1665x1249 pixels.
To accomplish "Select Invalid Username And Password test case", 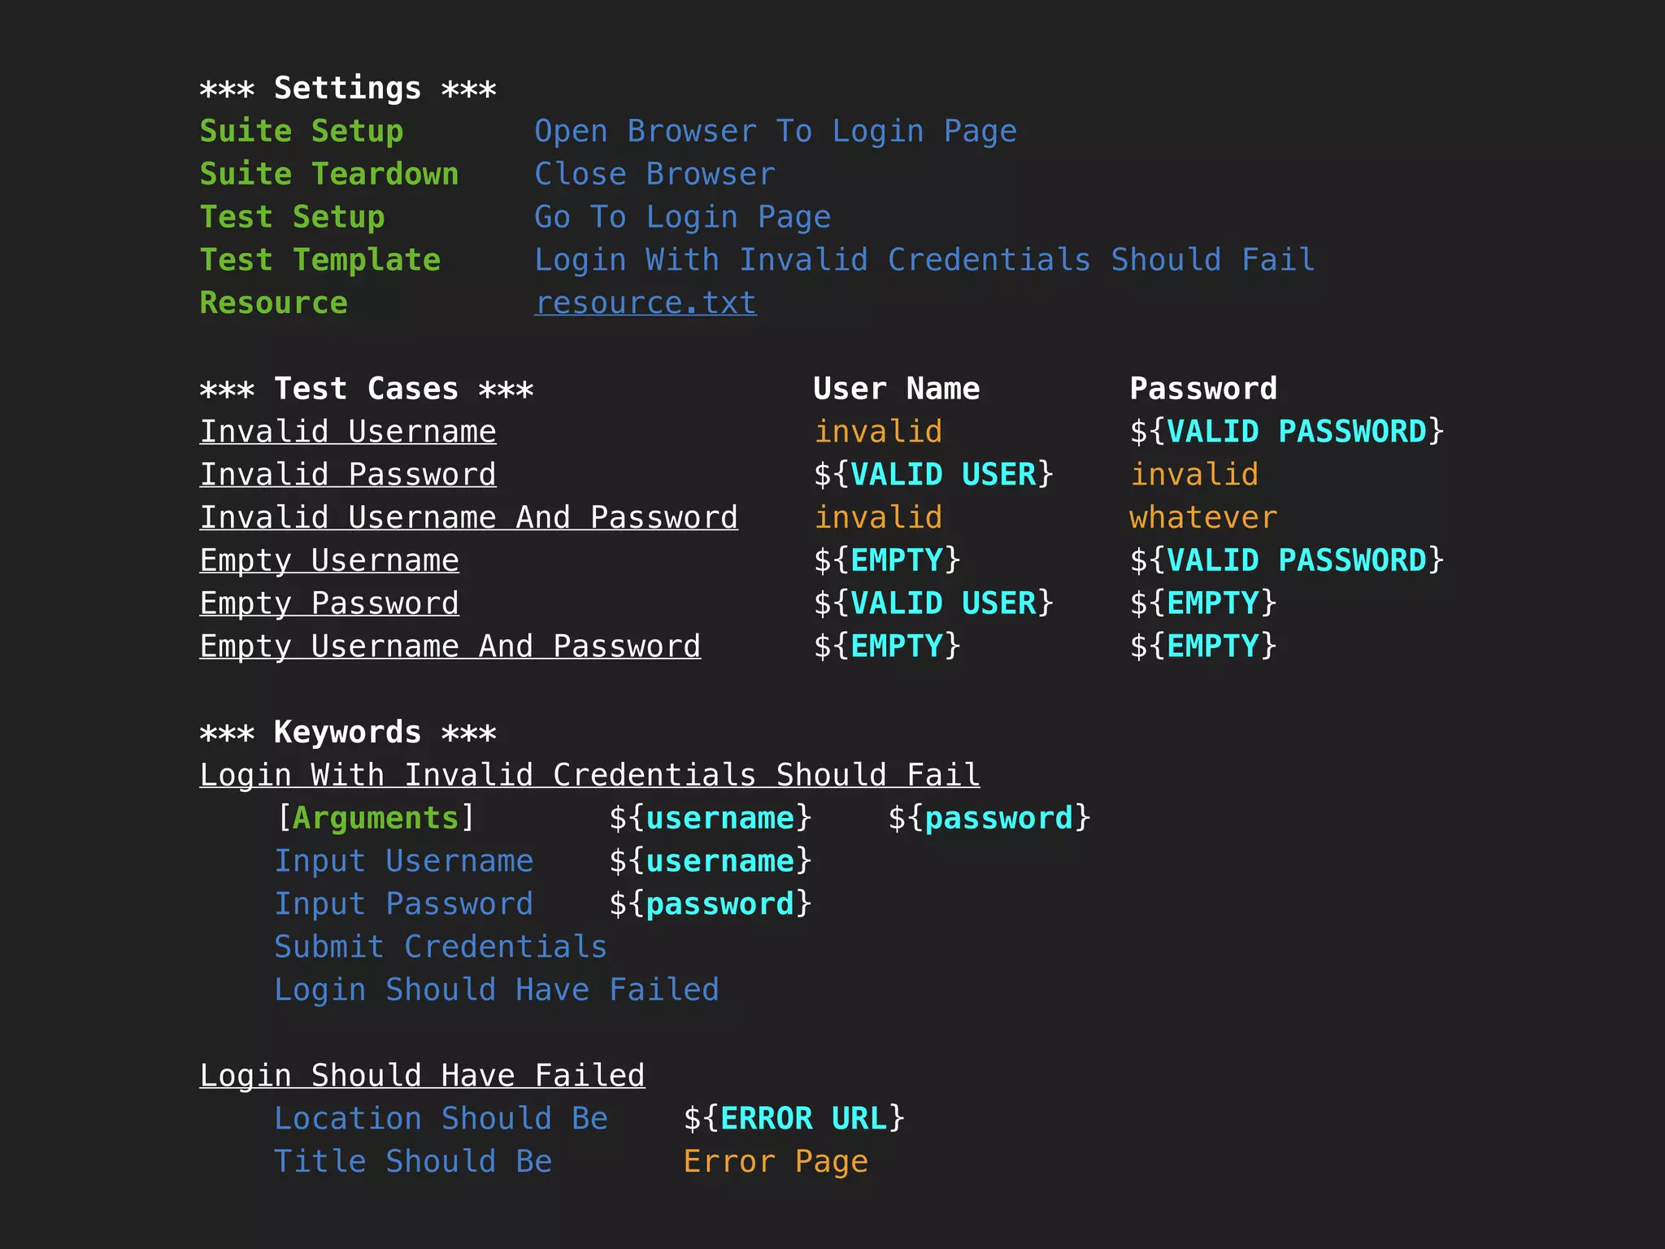I will [469, 518].
